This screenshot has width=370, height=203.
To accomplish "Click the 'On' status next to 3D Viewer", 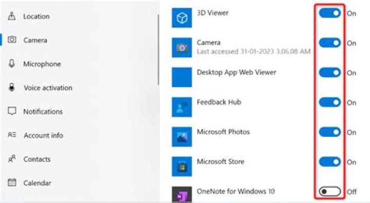I will point(351,13).
